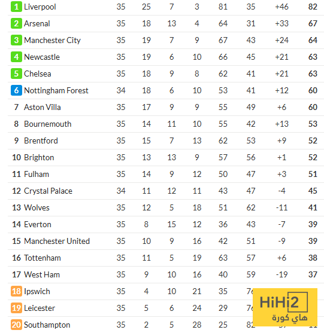Screen dimensions: 324x333
Task: Open the Nottingham Forest team link
Action: click(x=56, y=91)
